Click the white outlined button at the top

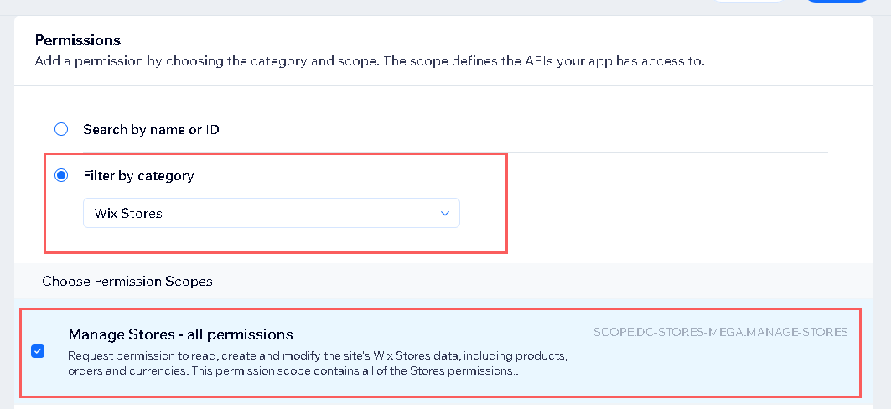click(x=749, y=3)
